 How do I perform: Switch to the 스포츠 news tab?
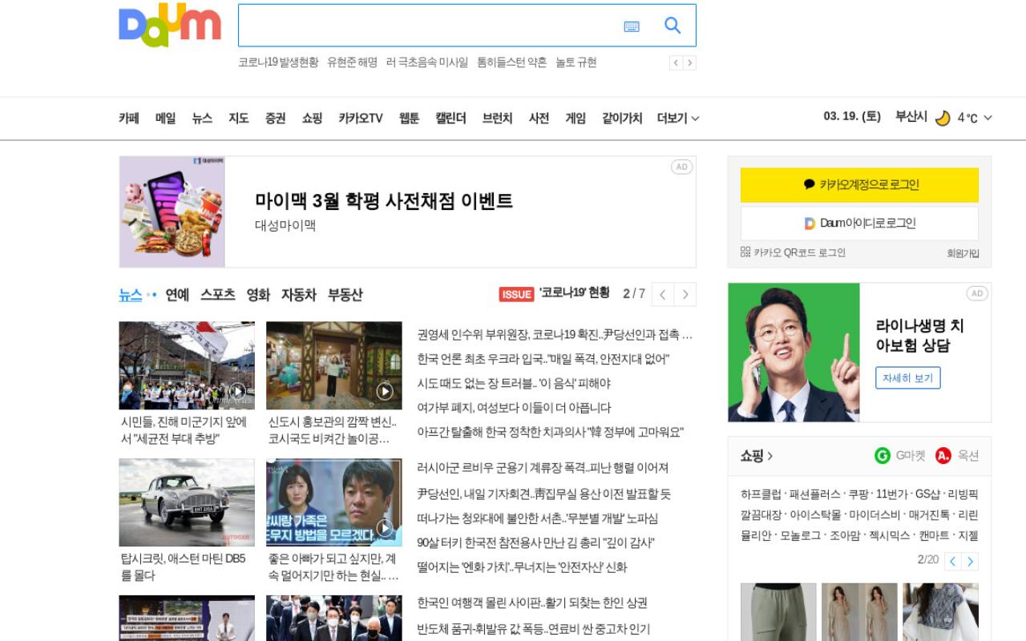pos(218,295)
